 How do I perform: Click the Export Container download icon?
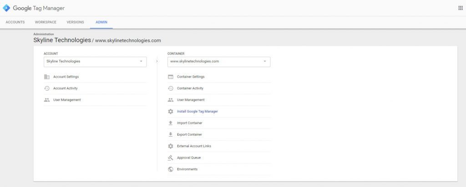click(171, 134)
